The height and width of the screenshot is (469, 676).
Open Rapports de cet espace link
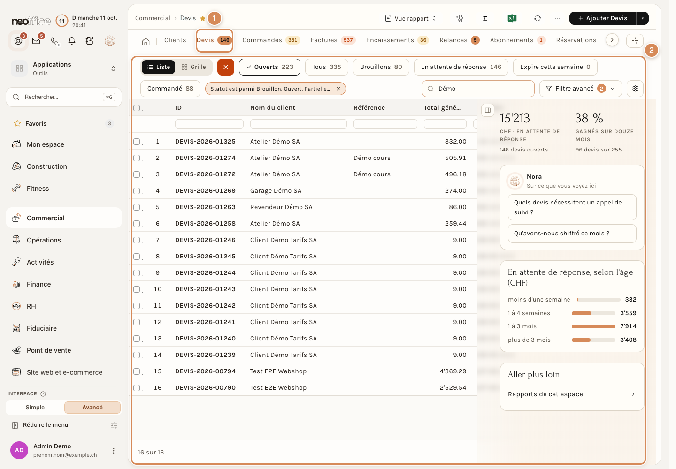tap(572, 394)
